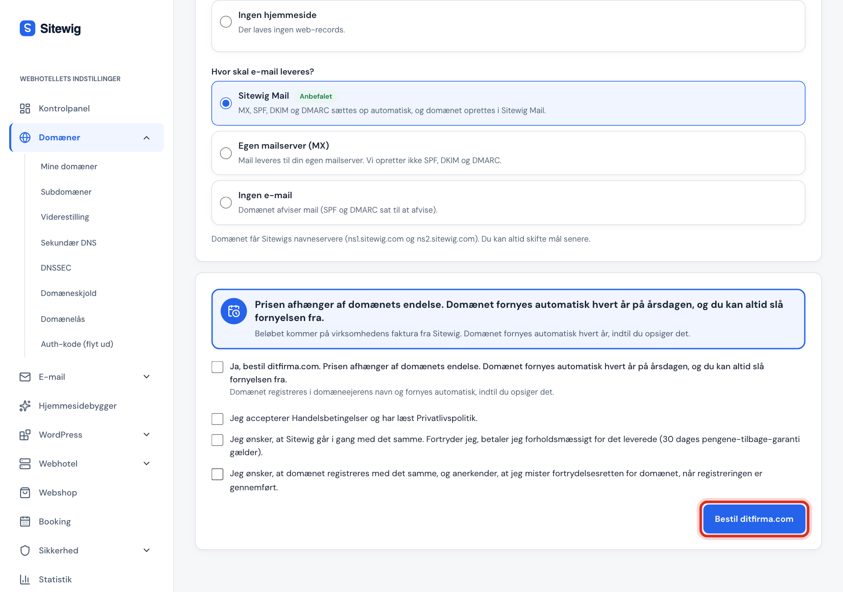The height and width of the screenshot is (592, 843).
Task: Open Kontrolpanel via its grid icon
Action: pos(25,108)
